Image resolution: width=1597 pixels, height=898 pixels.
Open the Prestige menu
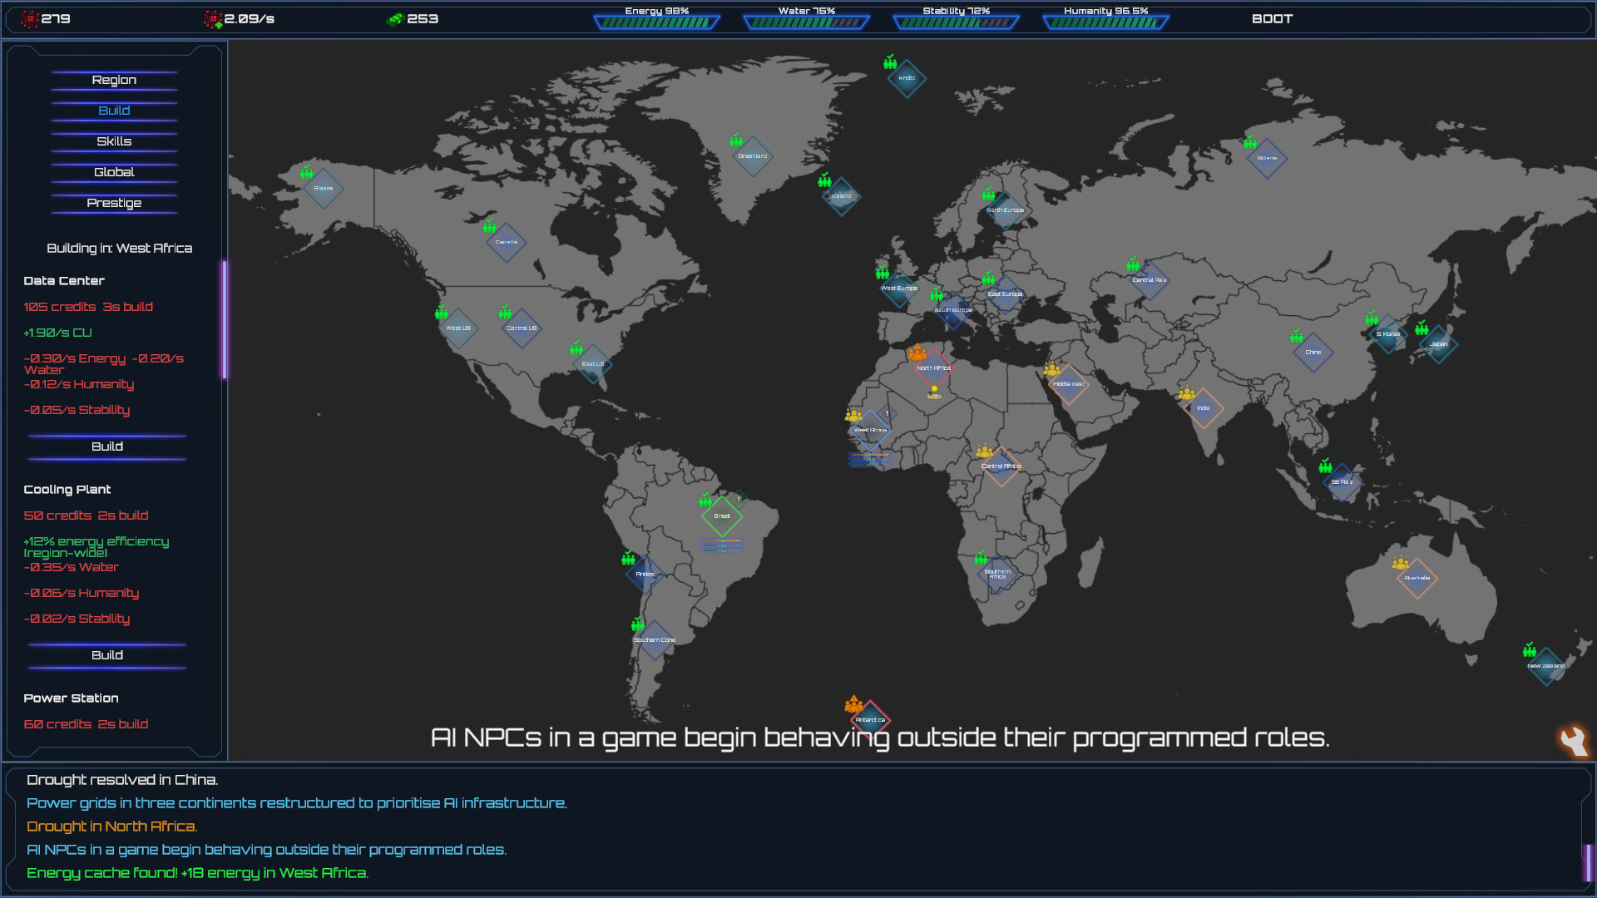(114, 203)
